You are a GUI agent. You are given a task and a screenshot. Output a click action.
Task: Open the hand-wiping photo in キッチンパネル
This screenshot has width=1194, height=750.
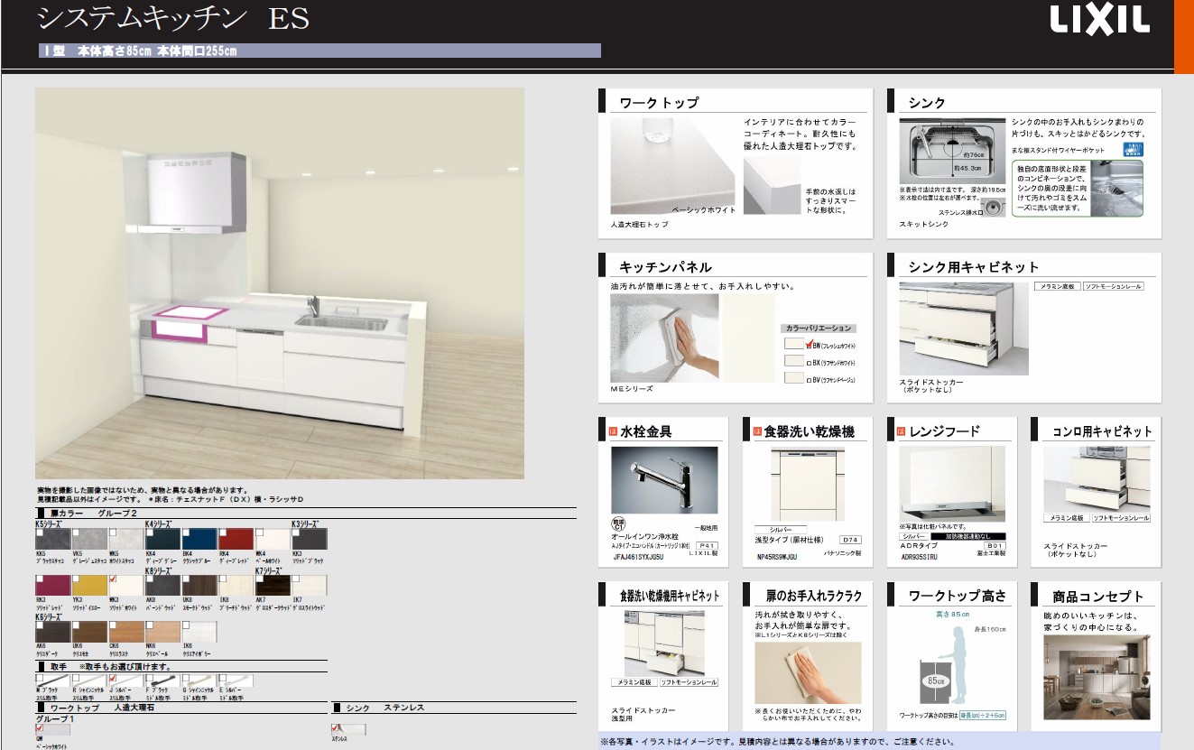click(664, 338)
